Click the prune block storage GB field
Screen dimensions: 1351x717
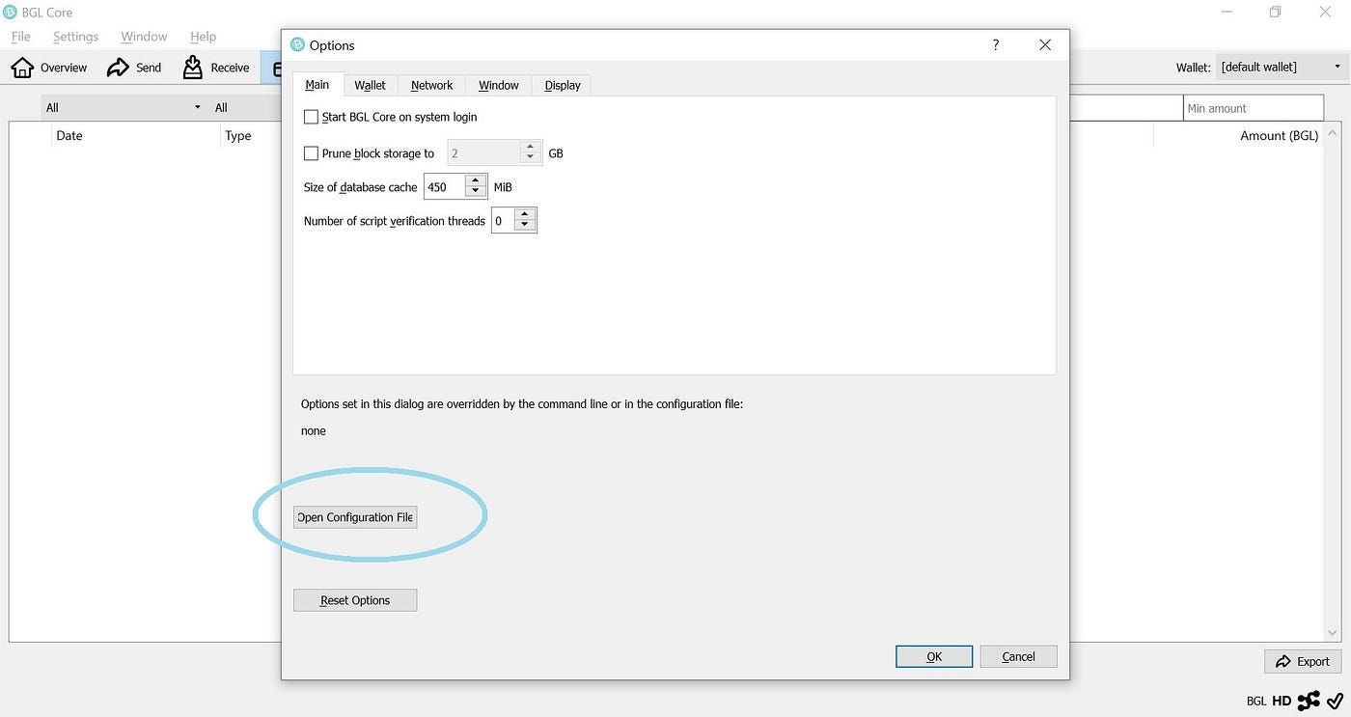483,153
